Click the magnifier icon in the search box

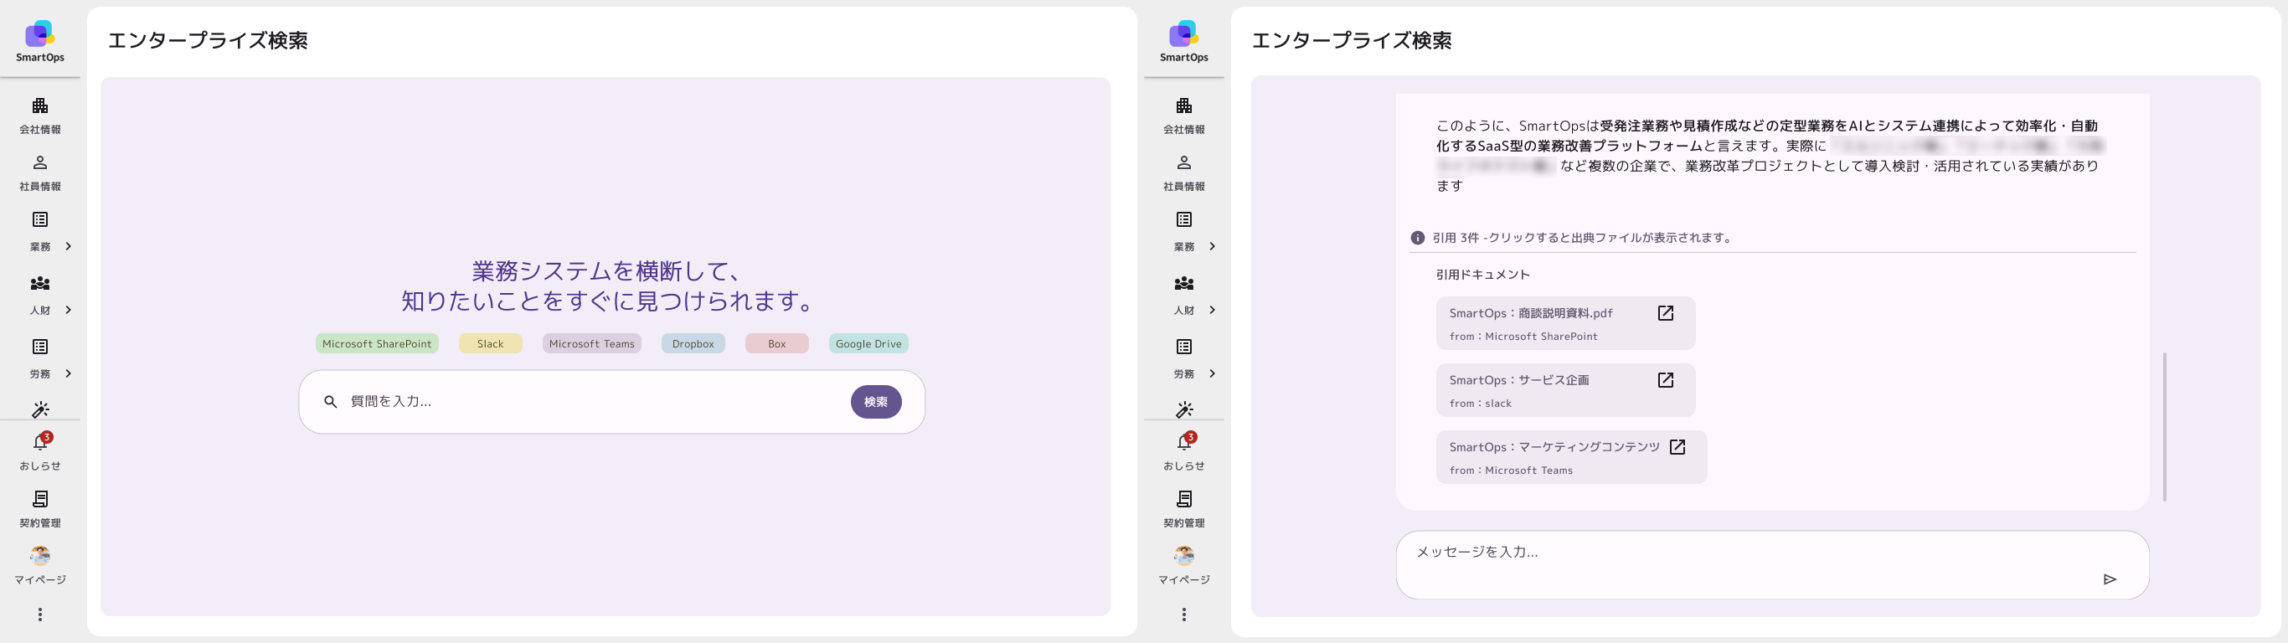point(331,401)
